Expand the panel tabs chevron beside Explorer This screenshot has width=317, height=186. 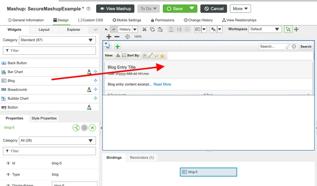click(x=96, y=29)
